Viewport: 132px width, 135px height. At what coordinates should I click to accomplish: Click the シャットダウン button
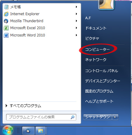pos(98,117)
